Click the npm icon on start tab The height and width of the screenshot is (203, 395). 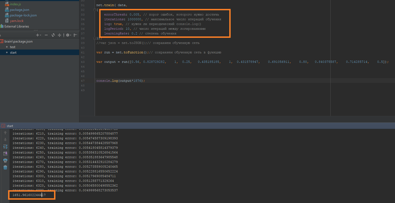tap(3, 126)
